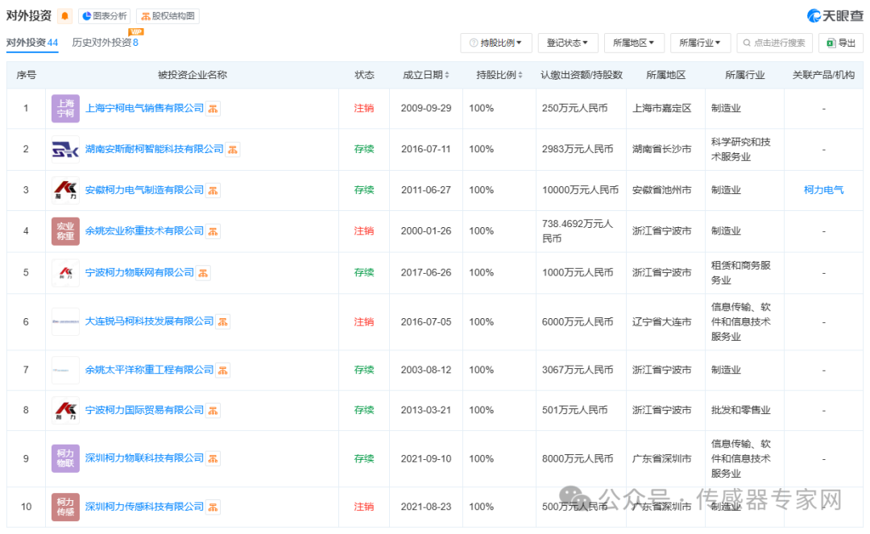Viewport: 870px width, 534px height.
Task: Click the 宏业称重 red company logo
Action: click(65, 231)
